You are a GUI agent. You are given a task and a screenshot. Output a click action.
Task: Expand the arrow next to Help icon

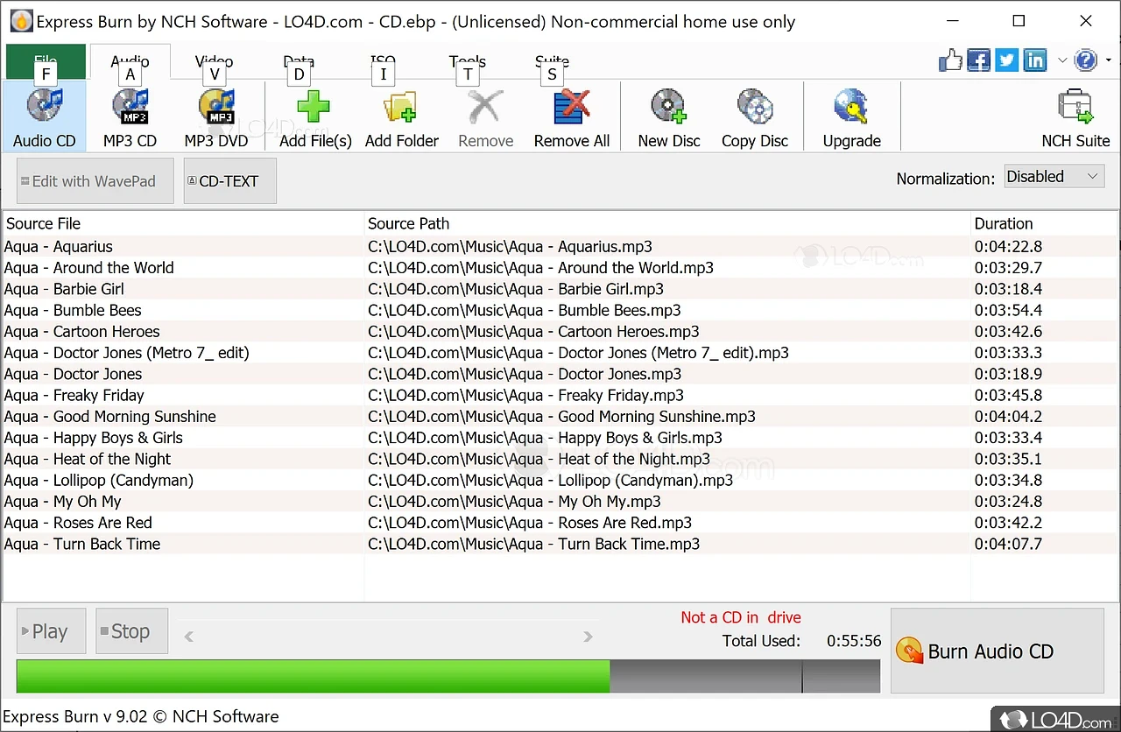click(1109, 60)
